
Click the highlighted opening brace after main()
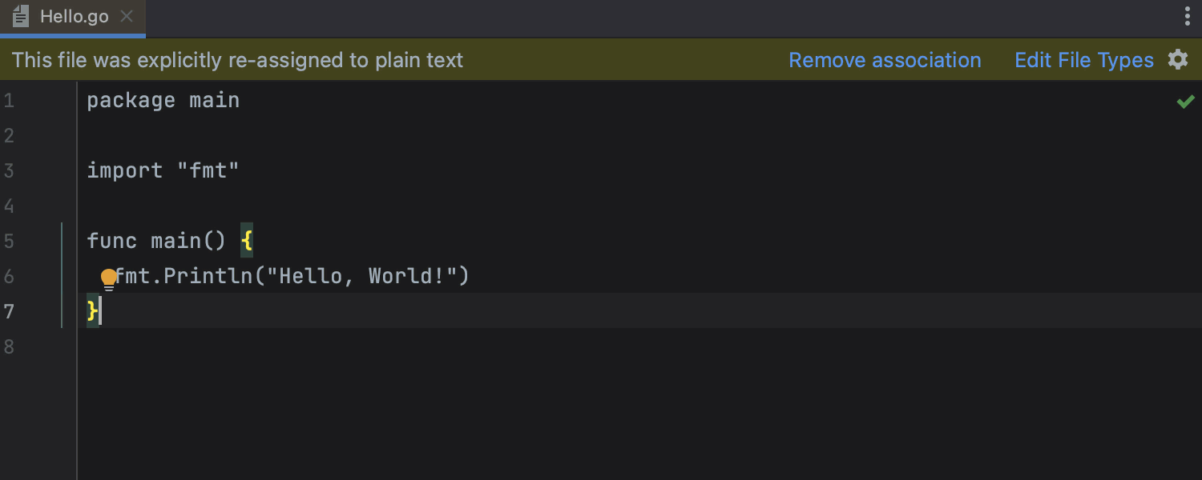[x=247, y=241]
